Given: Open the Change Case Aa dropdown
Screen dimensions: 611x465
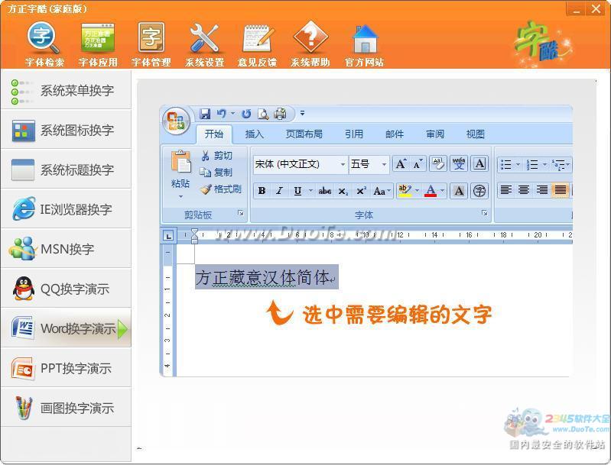Looking at the screenshot, I should [x=382, y=191].
